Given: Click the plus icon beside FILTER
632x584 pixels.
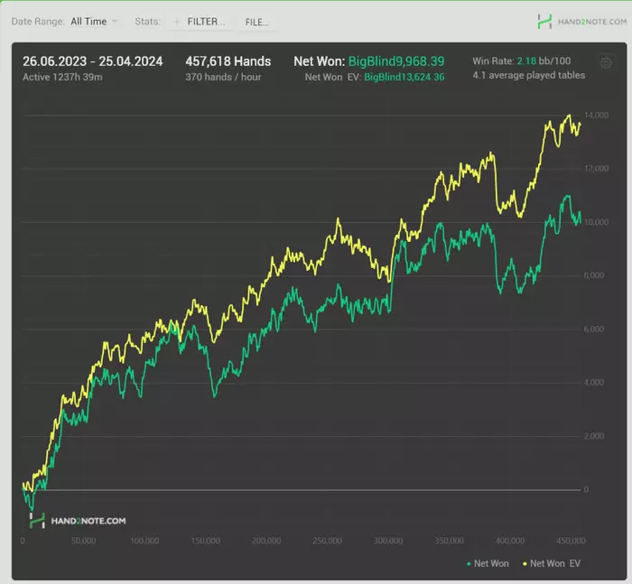Looking at the screenshot, I should [x=176, y=22].
